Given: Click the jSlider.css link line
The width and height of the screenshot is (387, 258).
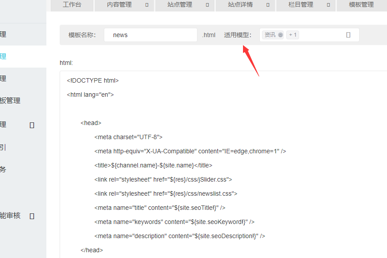Looking at the screenshot, I should point(163,179).
